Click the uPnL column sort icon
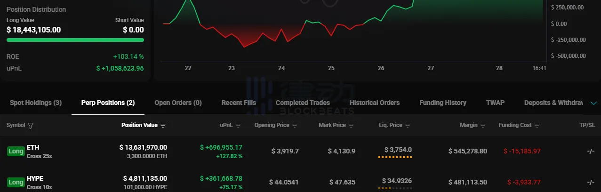 (x=238, y=126)
